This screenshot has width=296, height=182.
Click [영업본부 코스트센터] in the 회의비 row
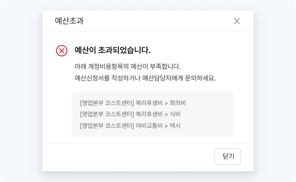[107, 103]
